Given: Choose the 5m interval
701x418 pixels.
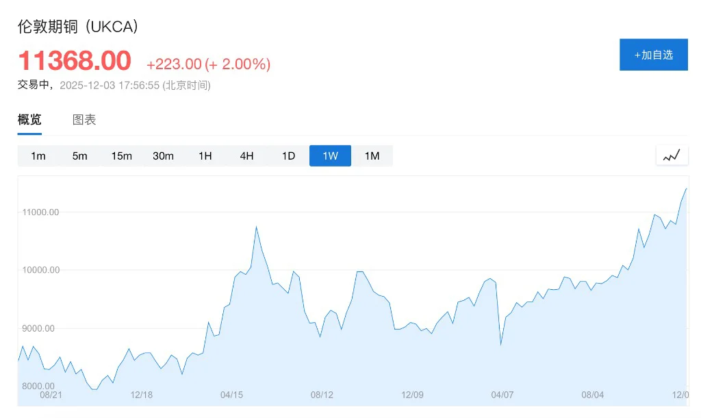Looking at the screenshot, I should pos(80,156).
